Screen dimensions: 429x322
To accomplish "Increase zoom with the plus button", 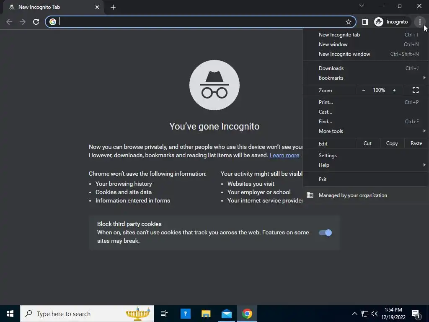I will [x=394, y=91].
